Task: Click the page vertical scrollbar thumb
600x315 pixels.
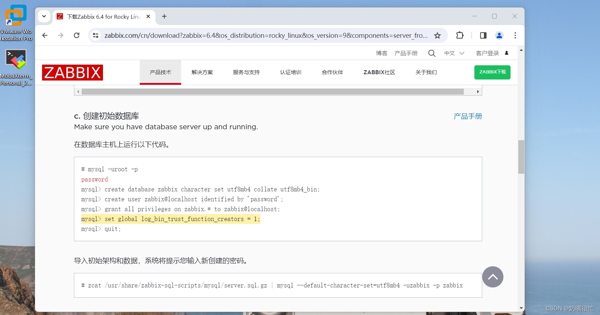Action: tap(521, 157)
